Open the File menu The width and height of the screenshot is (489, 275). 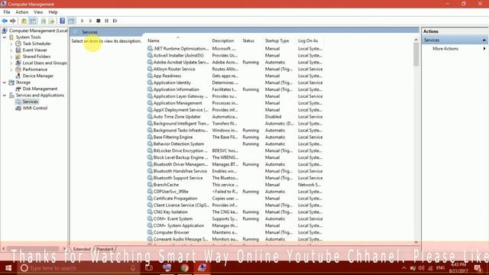pyautogui.click(x=7, y=12)
